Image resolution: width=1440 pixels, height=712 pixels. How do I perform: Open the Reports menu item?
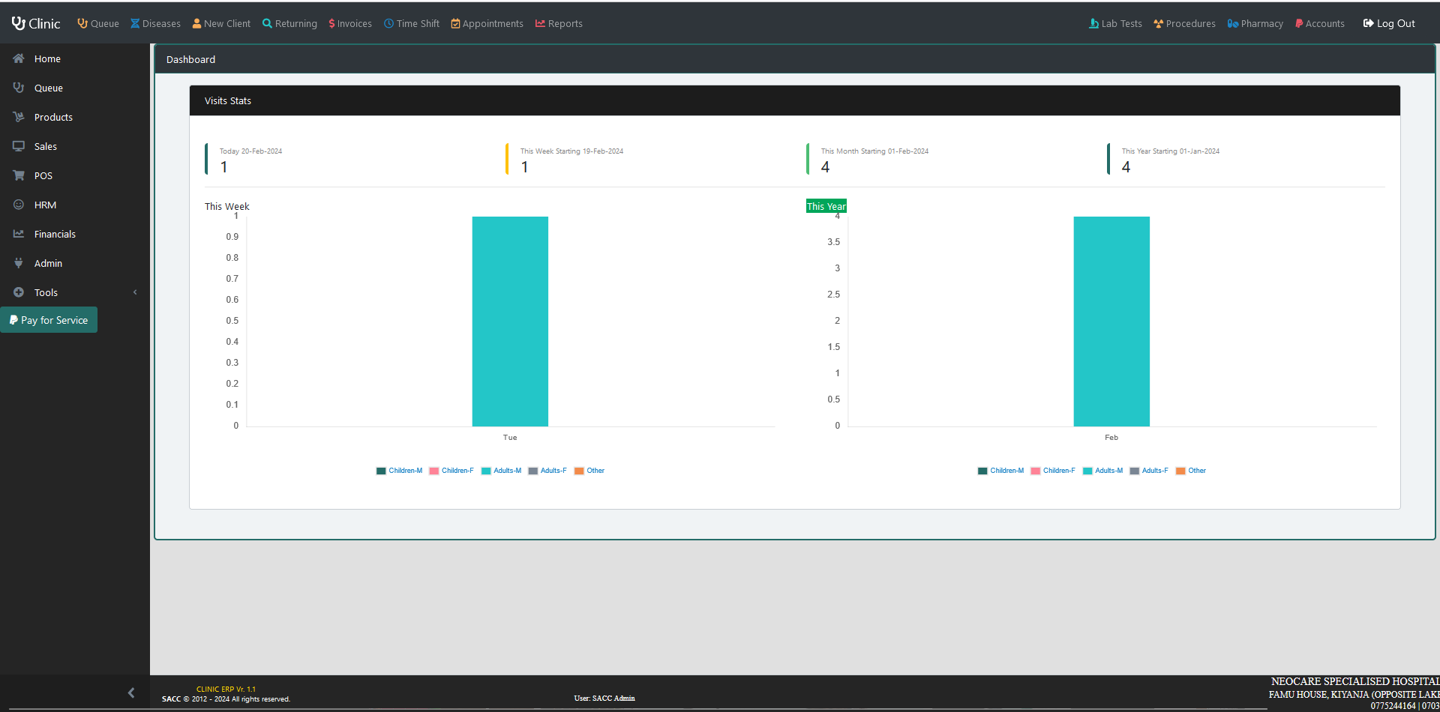559,23
